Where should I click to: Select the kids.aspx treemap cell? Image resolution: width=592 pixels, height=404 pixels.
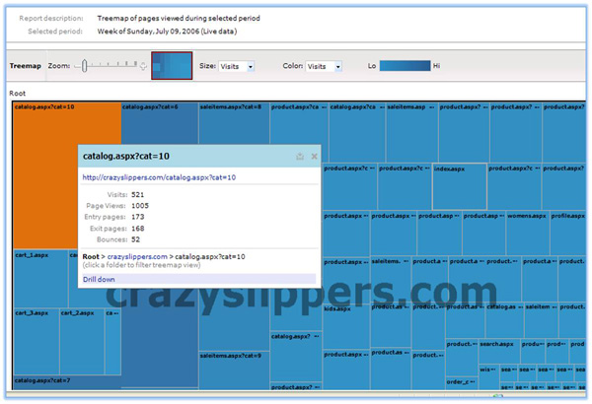(346, 326)
